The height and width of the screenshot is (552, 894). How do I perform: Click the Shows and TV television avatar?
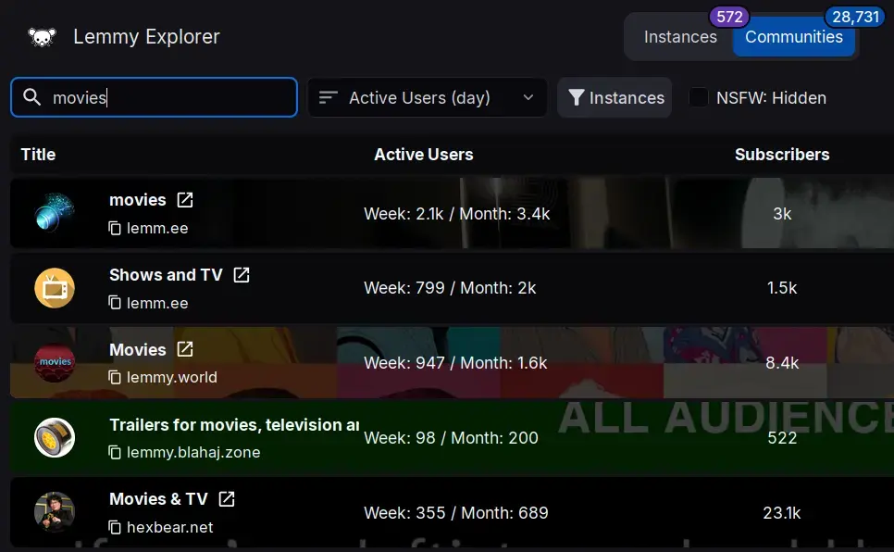[55, 288]
